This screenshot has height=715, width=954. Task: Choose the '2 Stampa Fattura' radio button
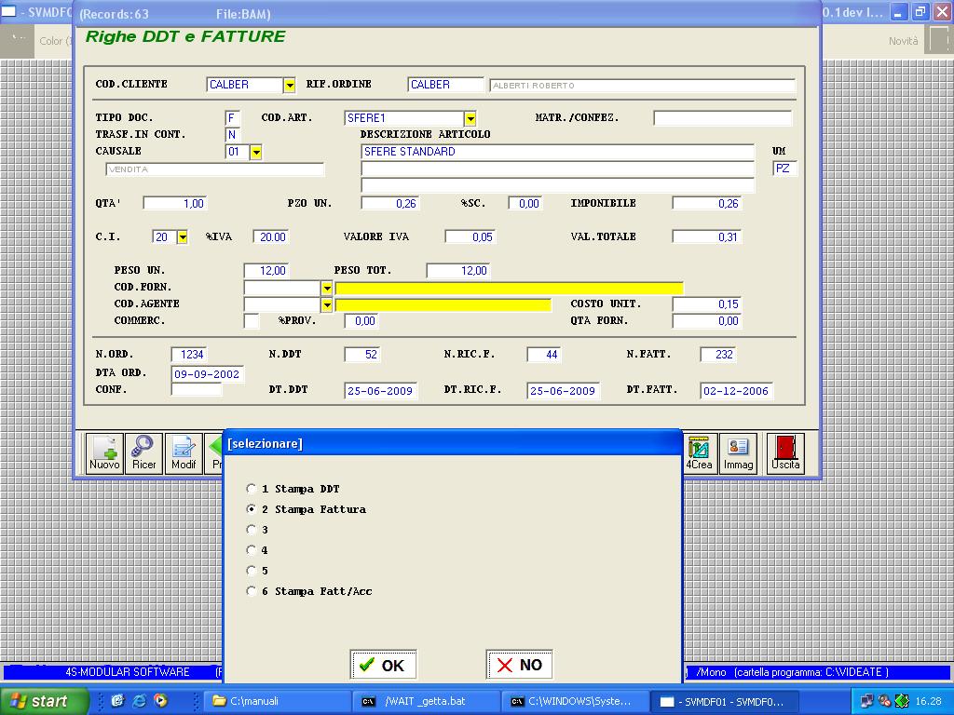click(252, 509)
